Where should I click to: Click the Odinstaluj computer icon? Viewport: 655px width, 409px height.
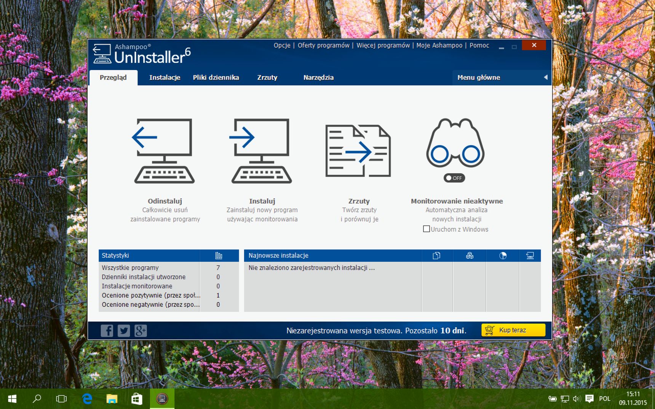coord(164,151)
